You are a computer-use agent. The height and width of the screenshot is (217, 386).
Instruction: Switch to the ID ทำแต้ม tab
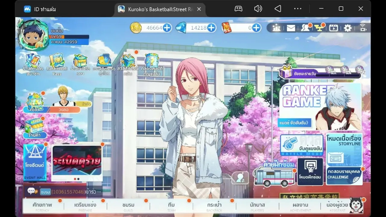tap(40, 9)
